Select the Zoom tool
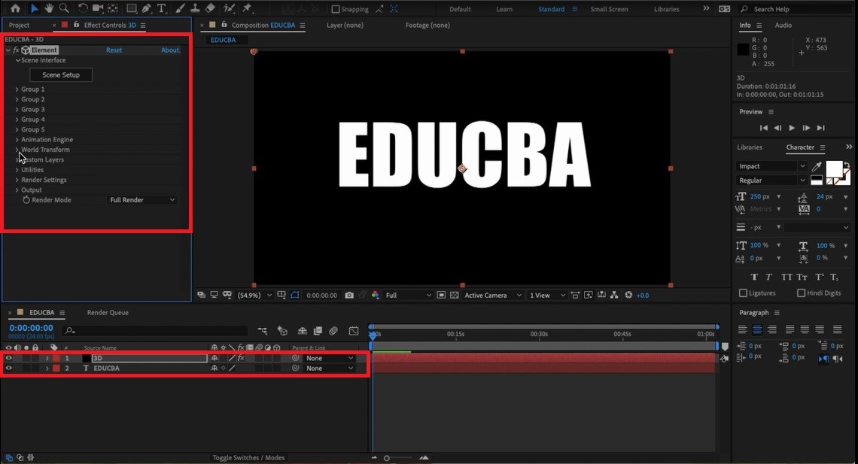 (65, 9)
